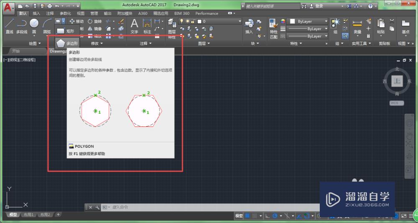Image resolution: width=418 pixels, height=223 pixels.
Task: Click the Linear dimension icon
Action: 157,21
